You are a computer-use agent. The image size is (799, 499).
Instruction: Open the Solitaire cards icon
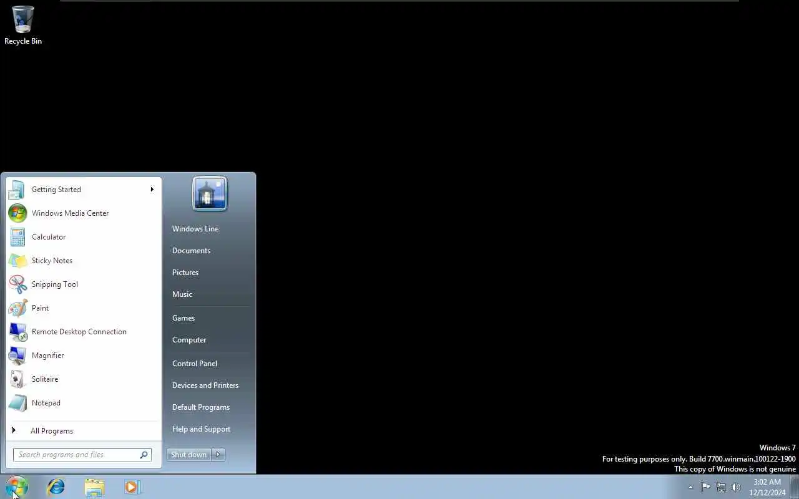tap(17, 379)
